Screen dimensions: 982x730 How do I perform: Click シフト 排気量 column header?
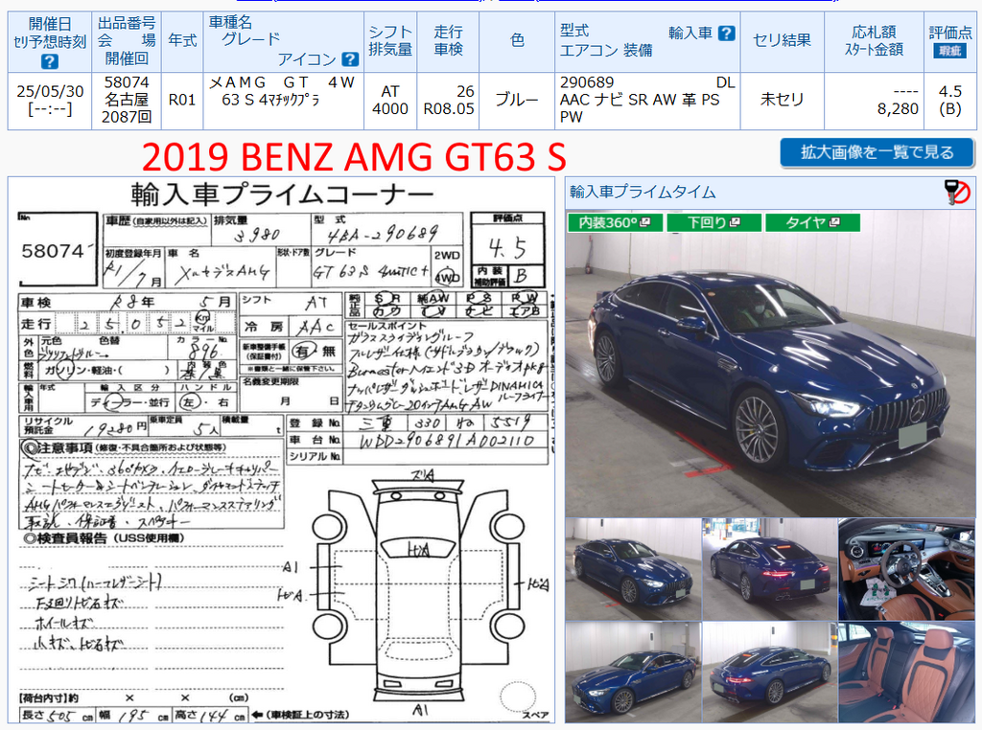(390, 40)
